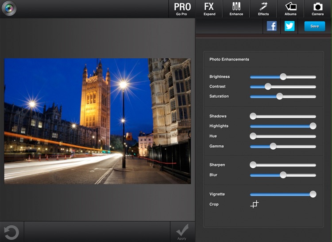Click the Contrast slider knob
The width and height of the screenshot is (332, 242).
pyautogui.click(x=267, y=87)
